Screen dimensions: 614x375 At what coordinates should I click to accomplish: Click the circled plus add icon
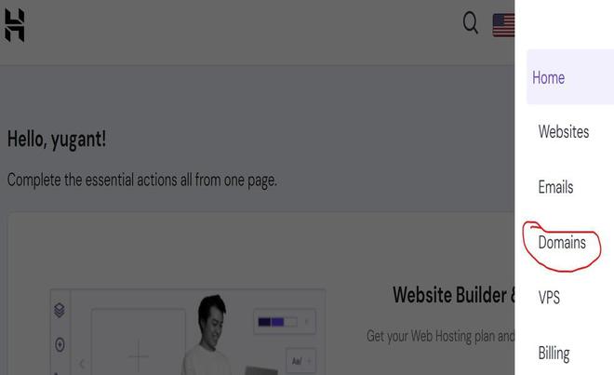click(60, 345)
